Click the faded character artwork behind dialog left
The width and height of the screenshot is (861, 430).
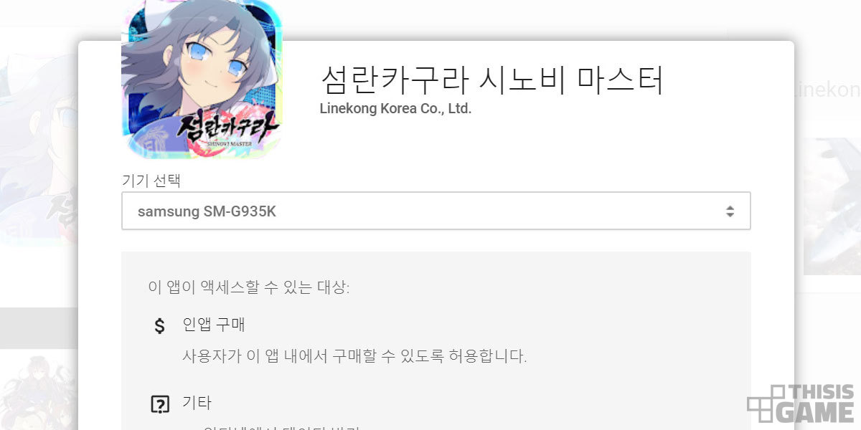point(39,136)
